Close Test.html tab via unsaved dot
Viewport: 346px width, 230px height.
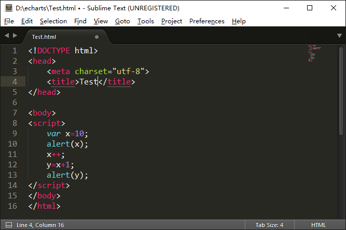point(96,37)
